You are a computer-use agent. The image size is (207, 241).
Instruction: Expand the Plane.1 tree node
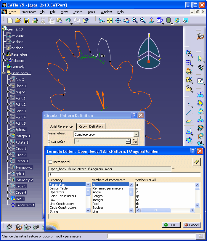(8, 85)
